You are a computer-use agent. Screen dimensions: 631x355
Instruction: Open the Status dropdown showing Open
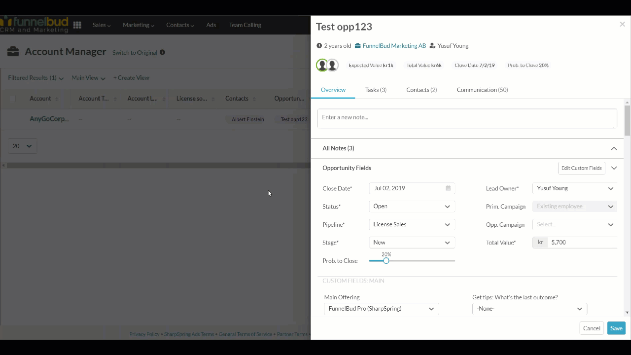[x=412, y=207]
